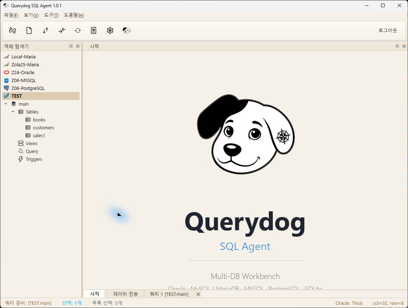Click the blank document icon in toolbar
The height and width of the screenshot is (308, 408).
tap(29, 30)
